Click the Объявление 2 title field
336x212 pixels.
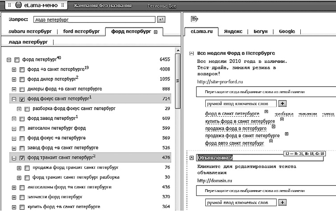(260, 158)
